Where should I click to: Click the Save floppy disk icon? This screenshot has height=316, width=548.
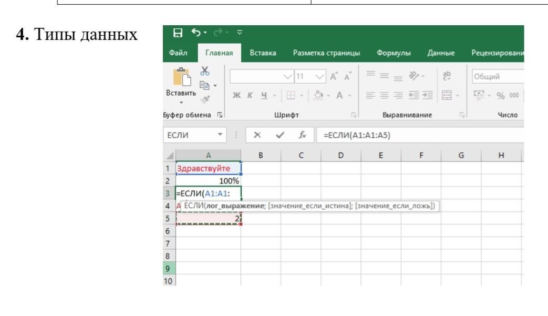pos(178,33)
